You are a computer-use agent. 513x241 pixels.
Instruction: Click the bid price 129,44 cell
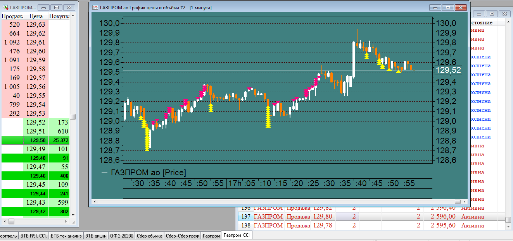pos(36,193)
